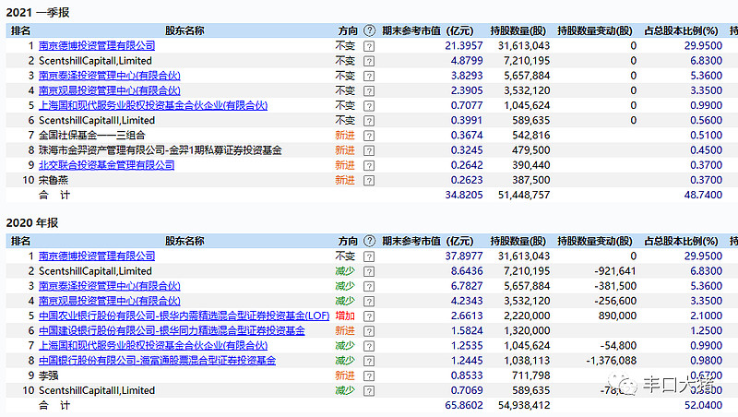Open 南京观晨投资管理中心 link in 2020 年报 table
Screen dimensions: 738x417
(x=110, y=301)
